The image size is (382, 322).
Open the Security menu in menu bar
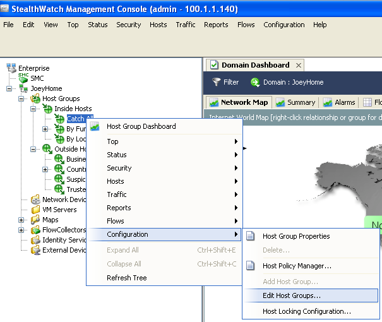(128, 25)
